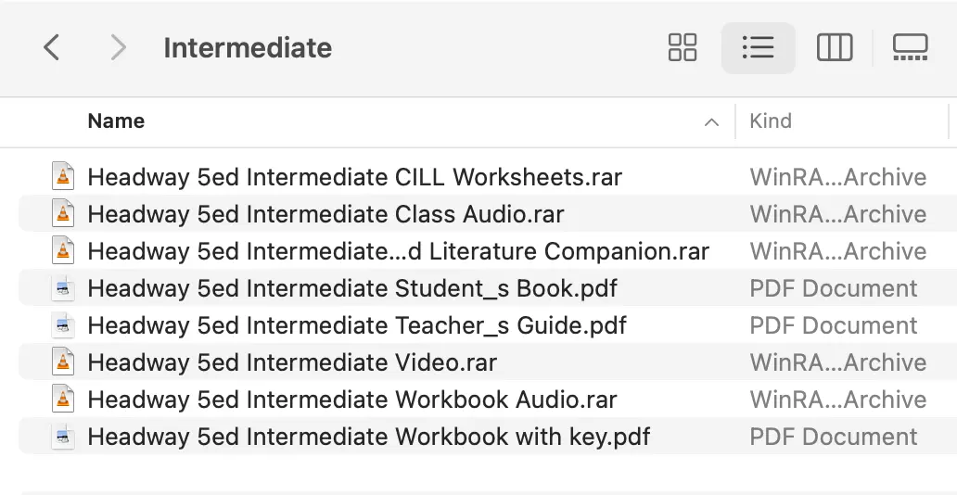This screenshot has height=495, width=957.
Task: Select Headway 5ed Intermediate Video.rar
Action: coord(488,362)
